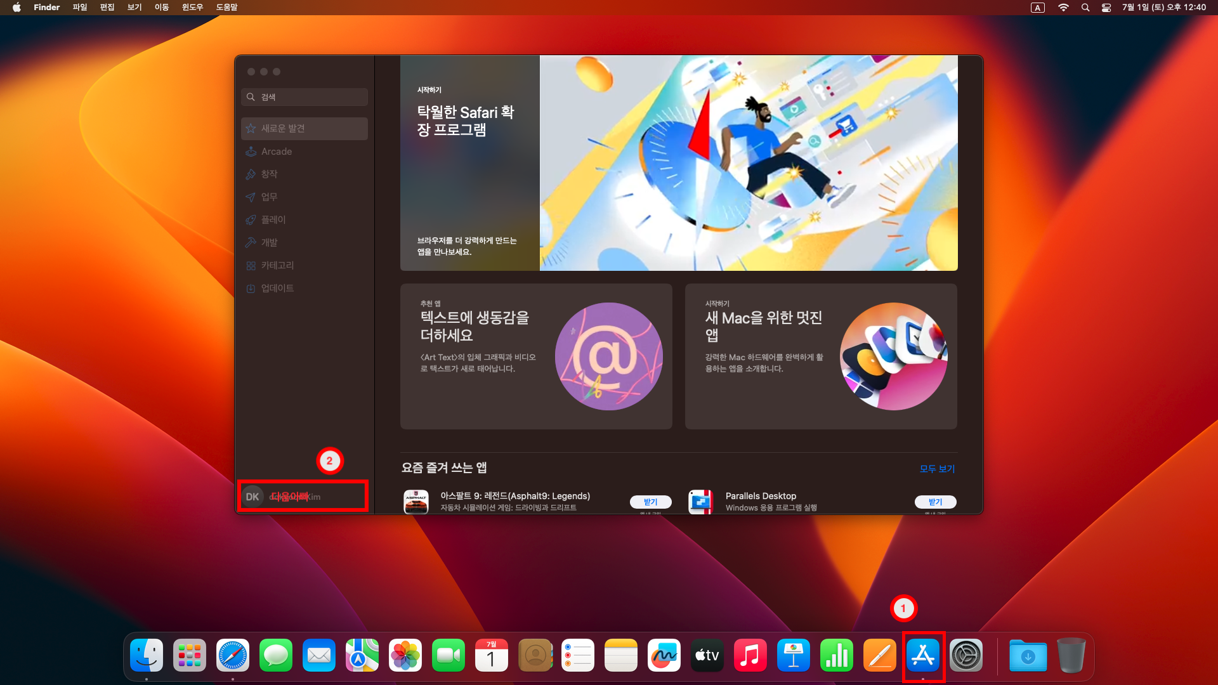Open the 개발 sidebar section
Image resolution: width=1218 pixels, height=685 pixels.
tap(304, 243)
